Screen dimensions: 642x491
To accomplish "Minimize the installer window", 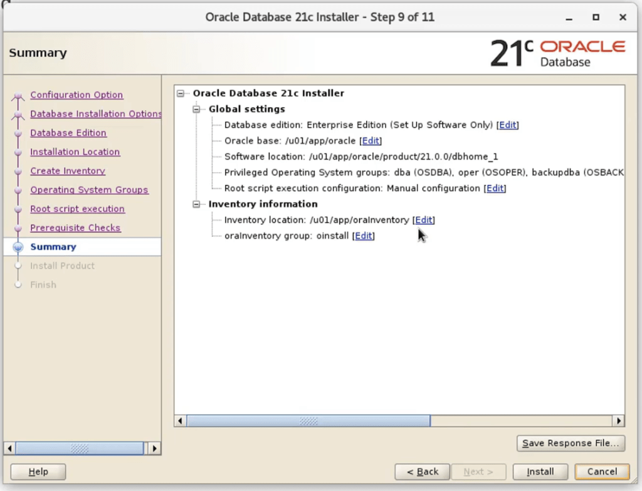I will click(569, 18).
